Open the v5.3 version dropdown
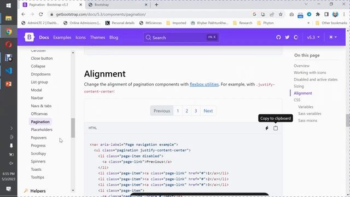350x197 pixels. click(x=313, y=37)
